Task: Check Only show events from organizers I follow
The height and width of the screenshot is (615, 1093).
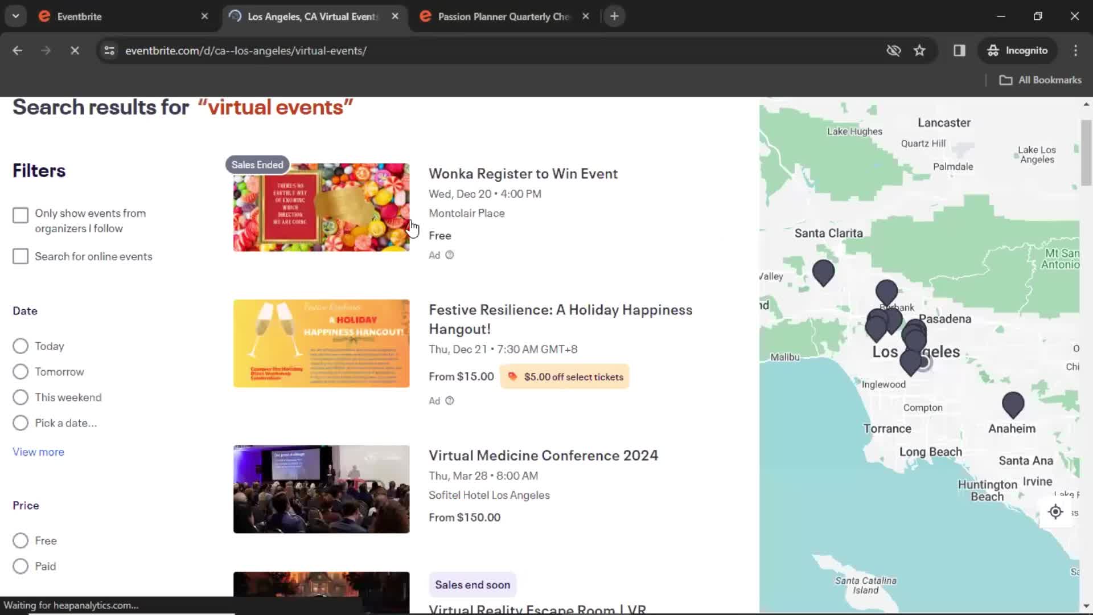Action: [20, 215]
